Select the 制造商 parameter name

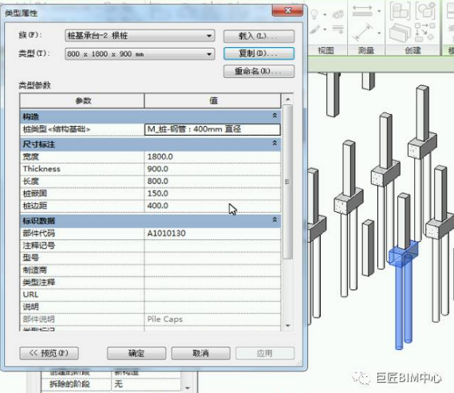tap(35, 270)
